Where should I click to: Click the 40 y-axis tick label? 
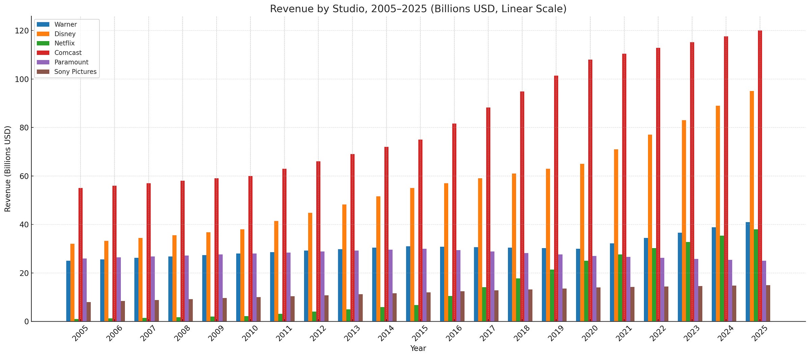pos(24,225)
